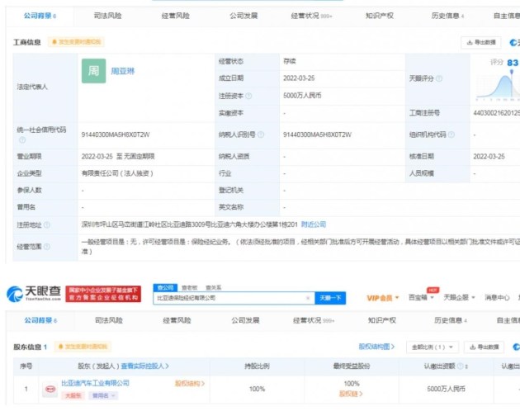
Task: Open 公司背景 tab above 工商信息
Action: coord(40,16)
